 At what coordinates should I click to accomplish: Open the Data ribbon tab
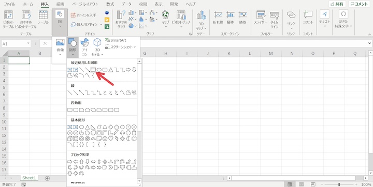(x=126, y=4)
